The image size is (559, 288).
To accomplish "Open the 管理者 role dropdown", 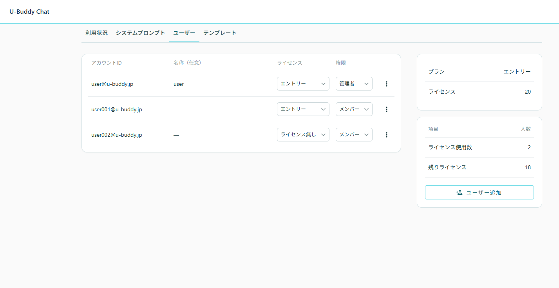I will click(354, 84).
